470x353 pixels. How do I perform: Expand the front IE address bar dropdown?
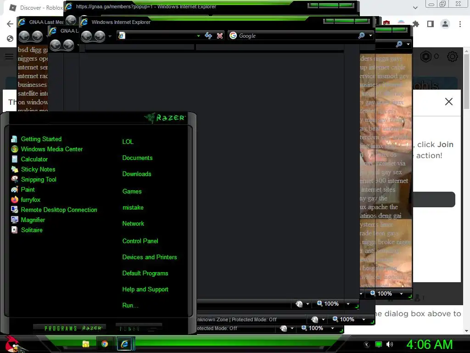(198, 36)
